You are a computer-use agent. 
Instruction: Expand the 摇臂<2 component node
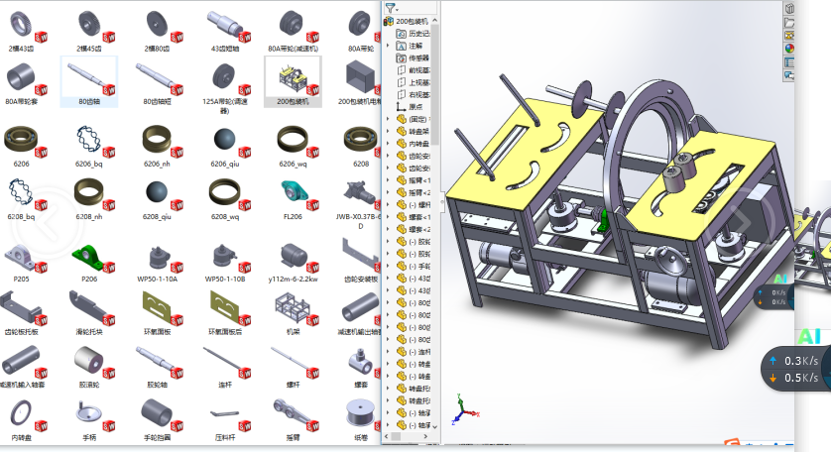point(388,192)
